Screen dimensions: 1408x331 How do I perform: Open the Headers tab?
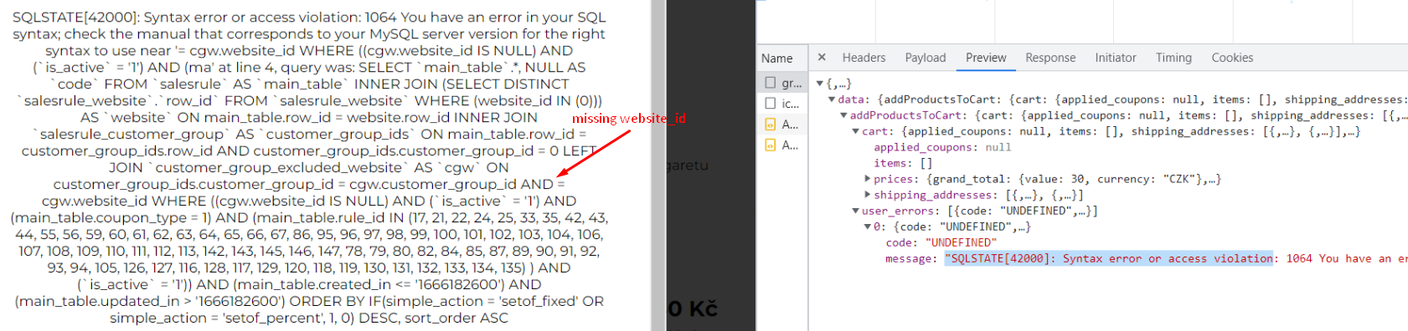pyautogui.click(x=864, y=58)
